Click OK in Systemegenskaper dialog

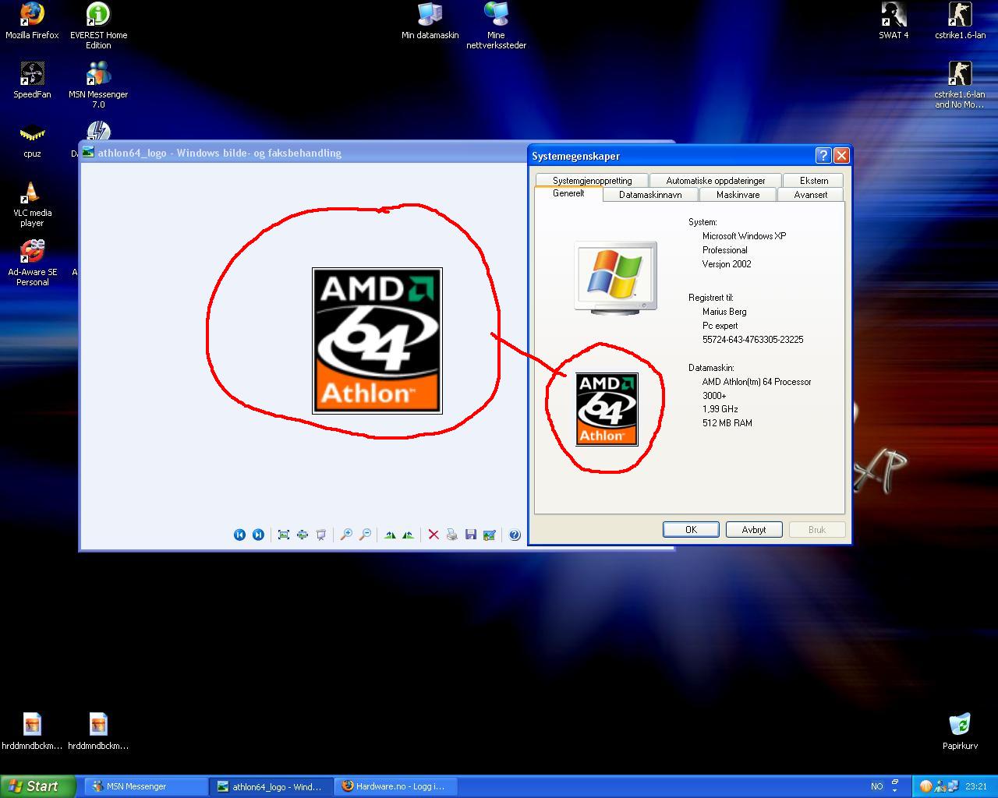tap(691, 529)
